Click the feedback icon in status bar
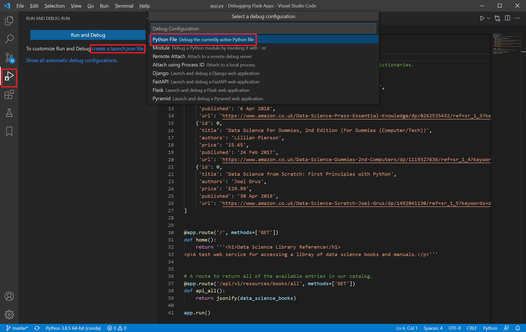The width and height of the screenshot is (526, 332). [506, 328]
